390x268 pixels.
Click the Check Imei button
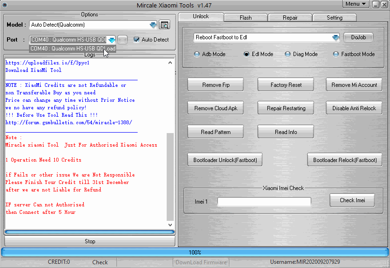point(352,200)
